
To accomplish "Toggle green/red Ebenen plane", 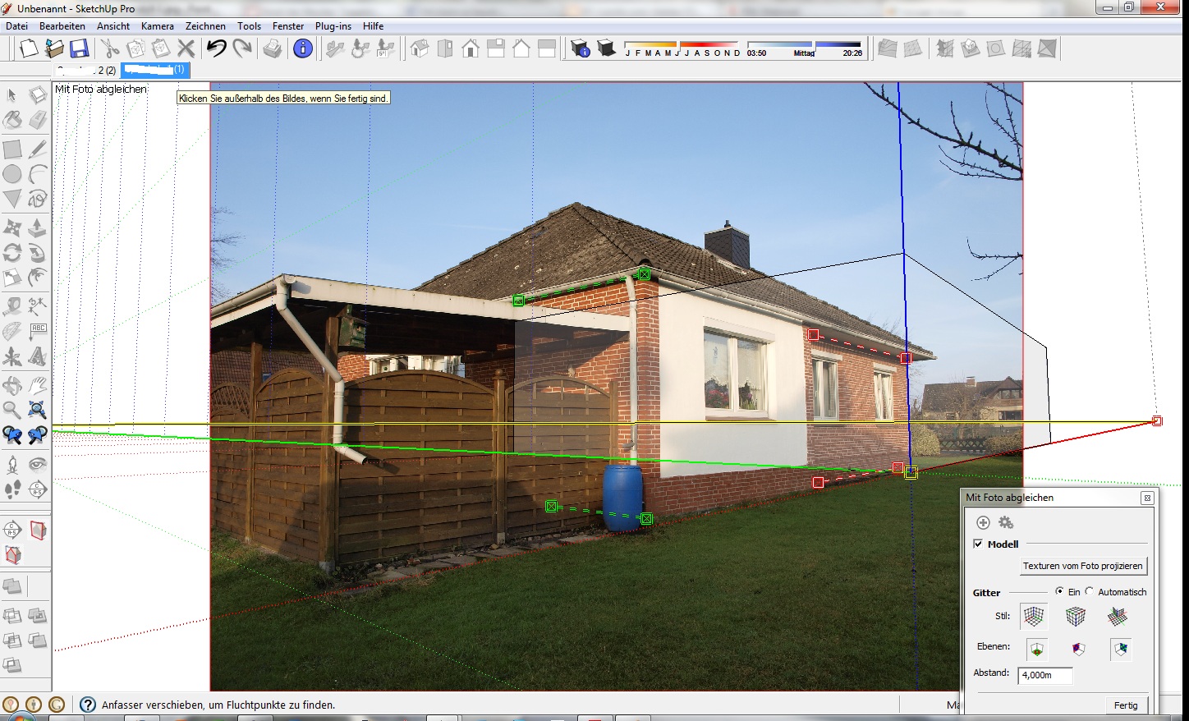I will click(1037, 649).
